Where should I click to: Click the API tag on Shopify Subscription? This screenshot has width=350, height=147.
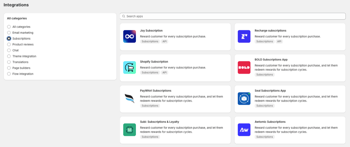164,72
